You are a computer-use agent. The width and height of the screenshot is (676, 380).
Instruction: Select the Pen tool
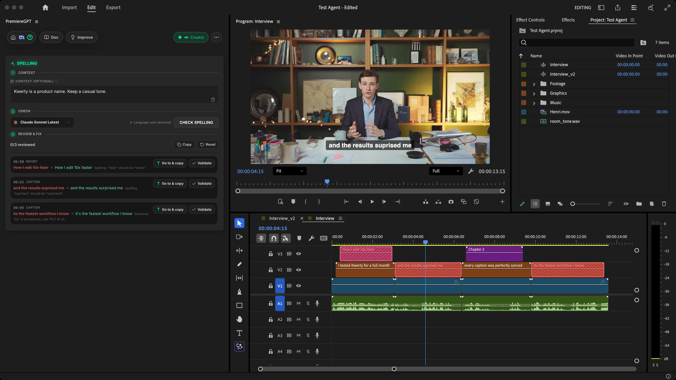[x=239, y=292]
